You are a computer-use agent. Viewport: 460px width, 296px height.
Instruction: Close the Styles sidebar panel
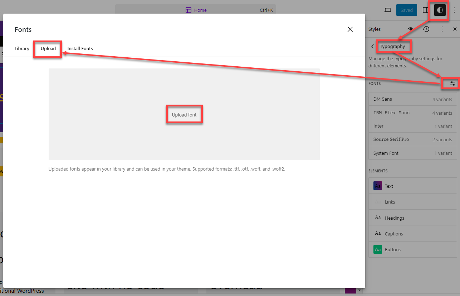coord(455,29)
